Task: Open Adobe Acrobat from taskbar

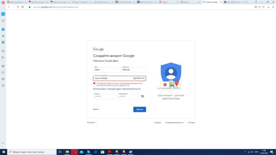Action: coord(110,152)
